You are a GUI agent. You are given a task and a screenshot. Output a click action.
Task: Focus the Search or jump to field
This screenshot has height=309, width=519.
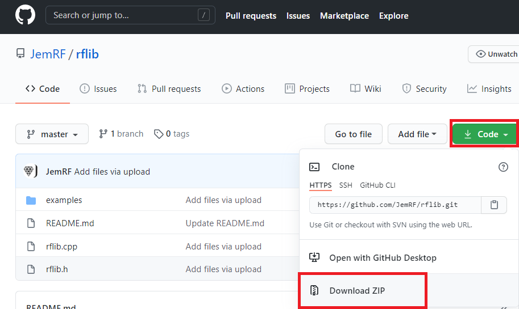coord(130,15)
